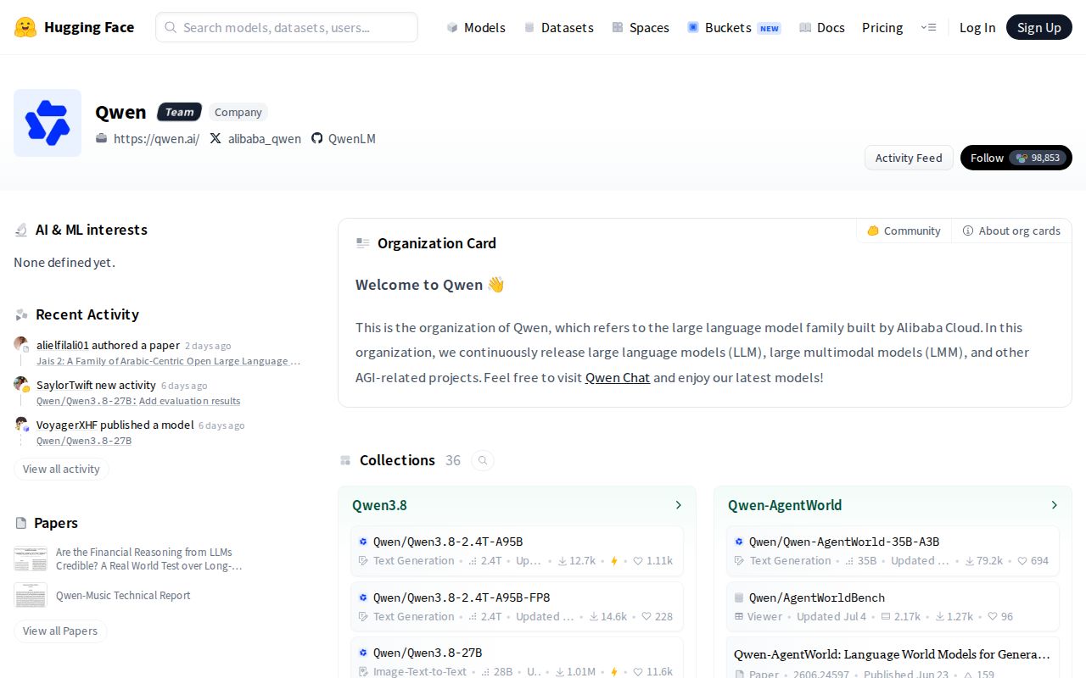The height and width of the screenshot is (678, 1086).
Task: Expand the Qwen-AgentWorld collection chevron
Action: (x=1054, y=505)
